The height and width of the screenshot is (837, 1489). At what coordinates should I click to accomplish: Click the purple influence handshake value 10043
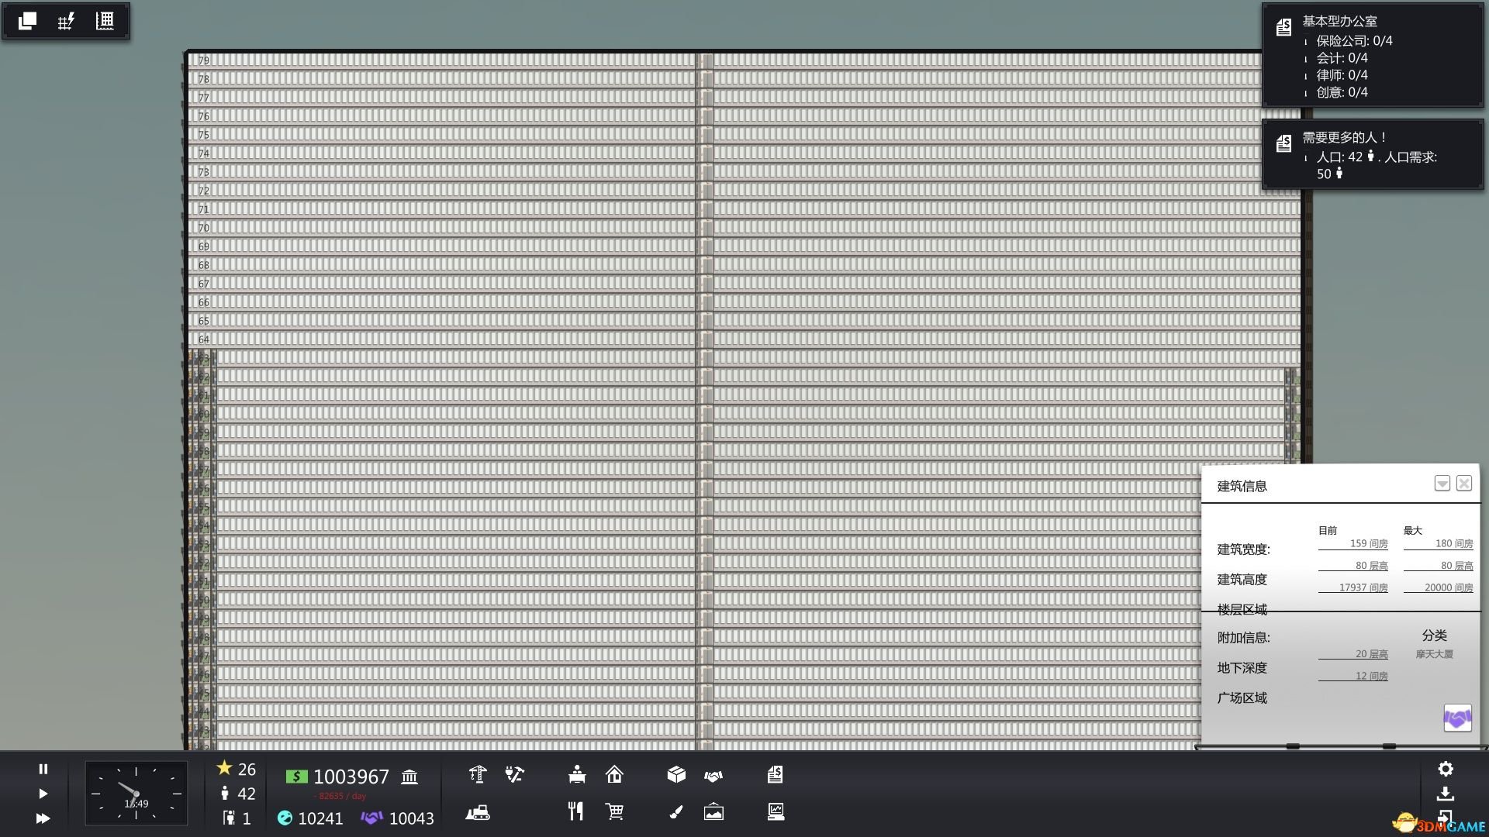(397, 818)
